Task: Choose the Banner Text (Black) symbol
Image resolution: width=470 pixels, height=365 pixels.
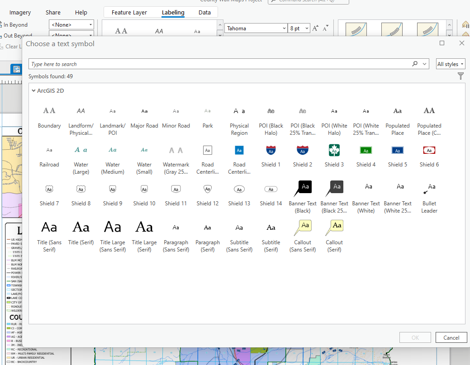Action: 302,187
